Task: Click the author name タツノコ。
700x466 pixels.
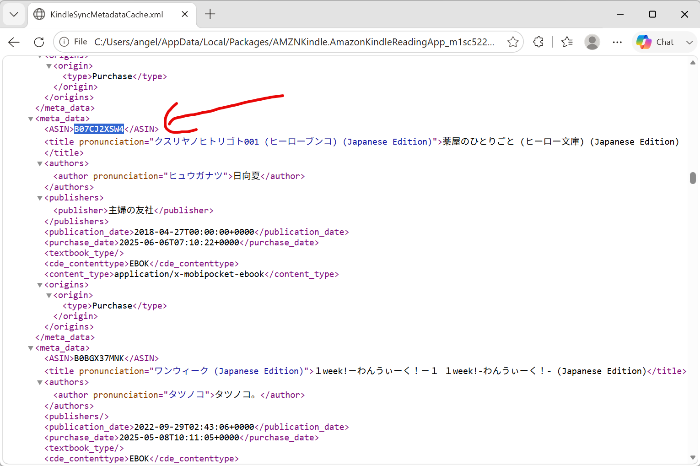Action: pyautogui.click(x=236, y=395)
